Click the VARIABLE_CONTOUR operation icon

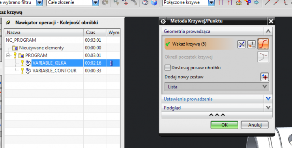[x=28, y=71]
